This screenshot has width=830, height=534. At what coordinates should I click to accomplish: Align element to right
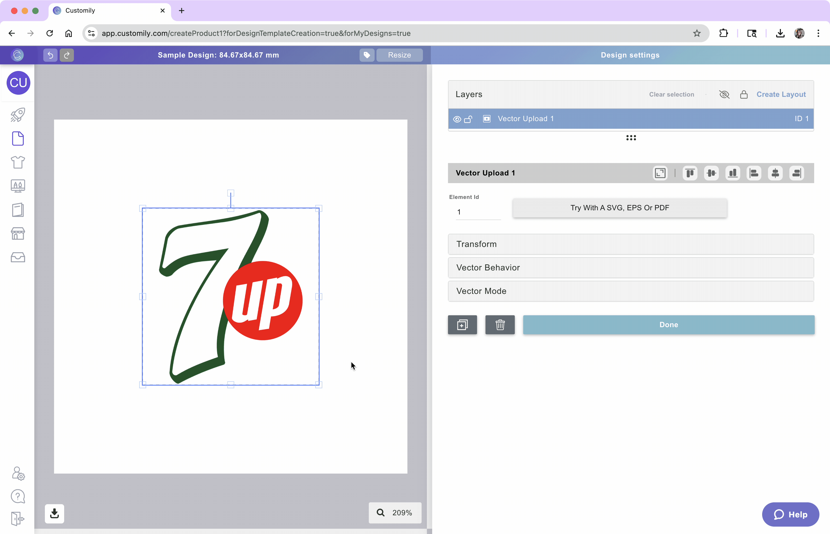(796, 173)
